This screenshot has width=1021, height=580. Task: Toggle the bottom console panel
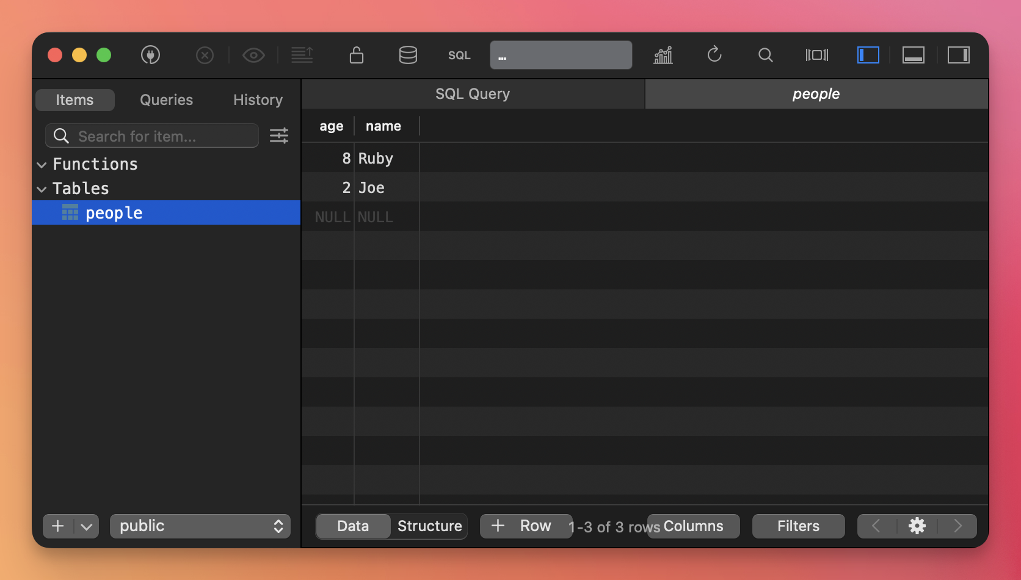[913, 55]
